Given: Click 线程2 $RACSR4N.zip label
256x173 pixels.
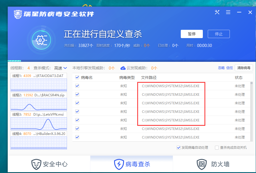Looking at the screenshot, I should (x=38, y=95).
